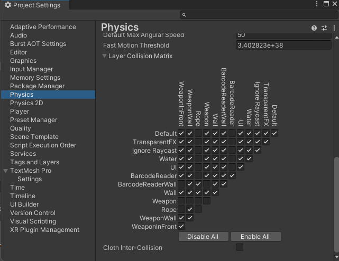Toggle BarcodeReader row BarcodeReader column checkbox
Image resolution: width=339 pixels, height=261 pixels.
[x=232, y=175]
